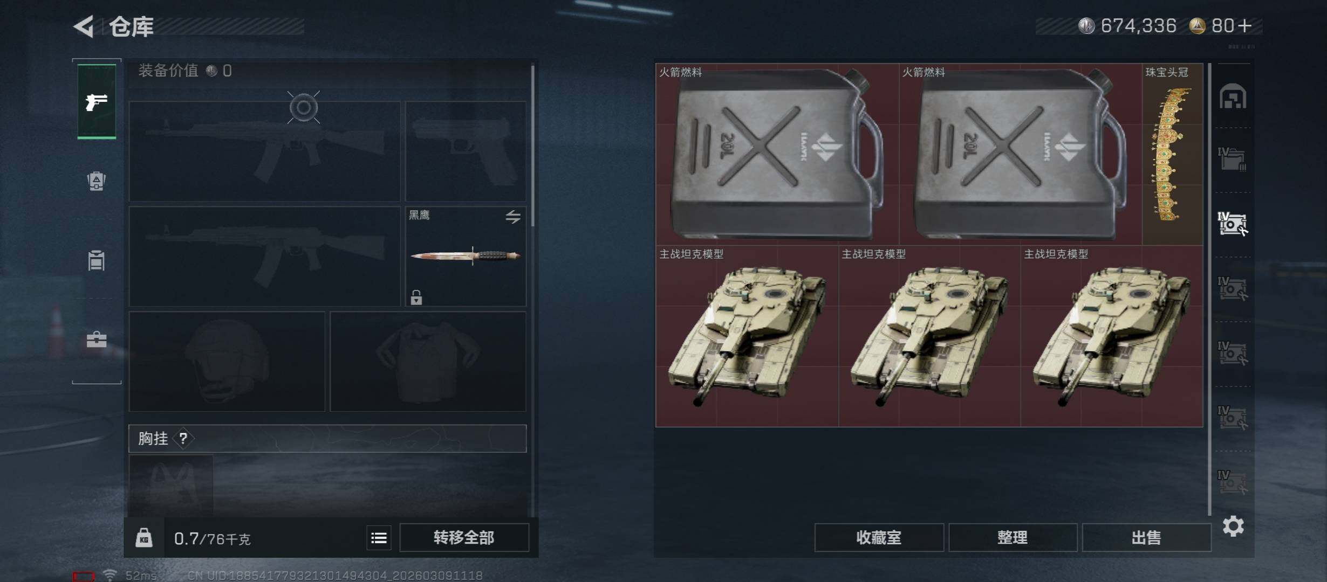This screenshot has width=1327, height=582.
Task: Open the highlighted level IV safe container icon
Action: [x=1233, y=224]
